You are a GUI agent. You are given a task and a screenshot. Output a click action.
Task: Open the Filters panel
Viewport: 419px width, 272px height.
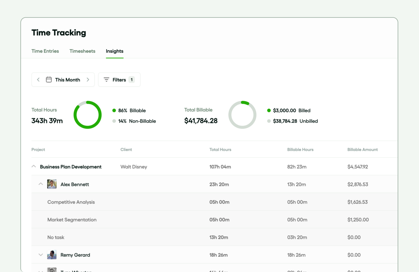tap(119, 79)
